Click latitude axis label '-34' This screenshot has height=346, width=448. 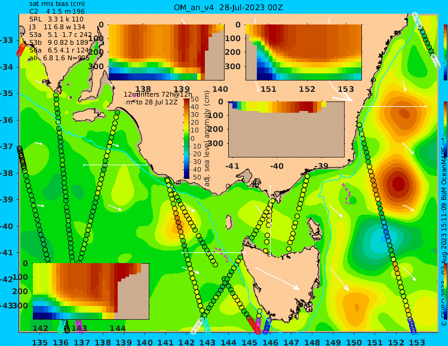(x=7, y=67)
